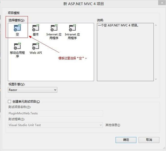Click the 确定 button

coord(126,140)
